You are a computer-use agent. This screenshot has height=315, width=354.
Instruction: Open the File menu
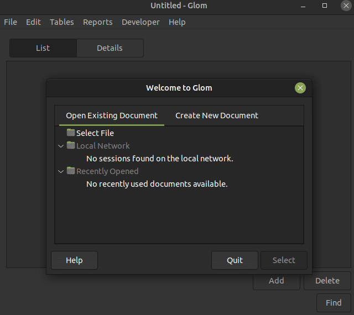click(11, 22)
